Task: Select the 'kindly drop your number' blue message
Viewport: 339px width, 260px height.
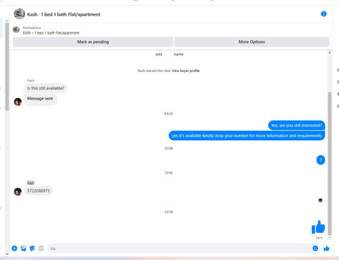Action: click(x=247, y=135)
